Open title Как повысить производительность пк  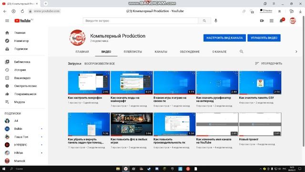(x=170, y=141)
